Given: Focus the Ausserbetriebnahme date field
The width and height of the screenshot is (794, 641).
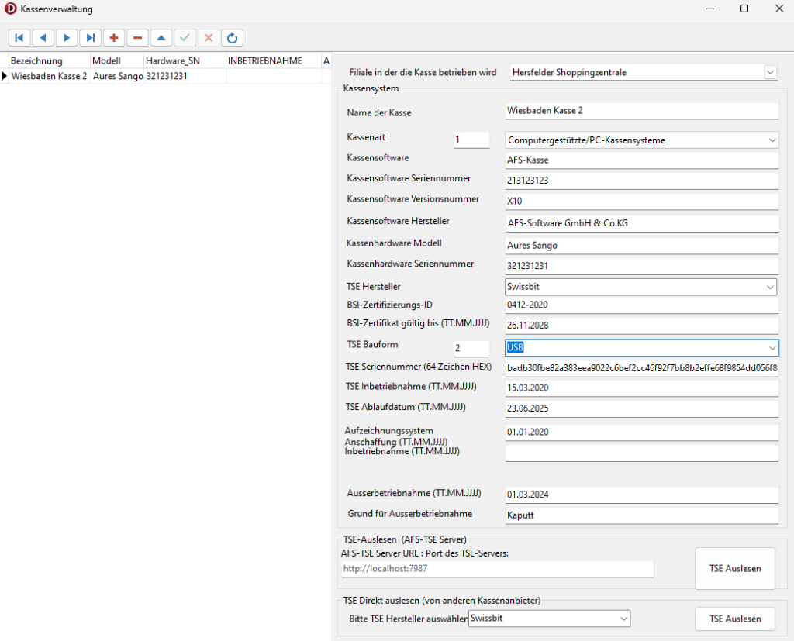Looking at the screenshot, I should [x=641, y=495].
